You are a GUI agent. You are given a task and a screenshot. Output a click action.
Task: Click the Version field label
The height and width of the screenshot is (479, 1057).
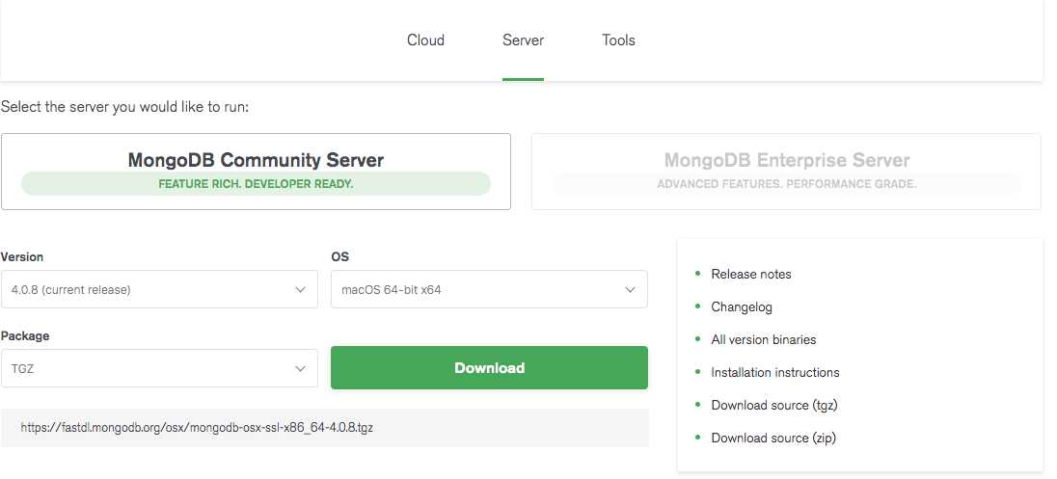[x=22, y=256]
